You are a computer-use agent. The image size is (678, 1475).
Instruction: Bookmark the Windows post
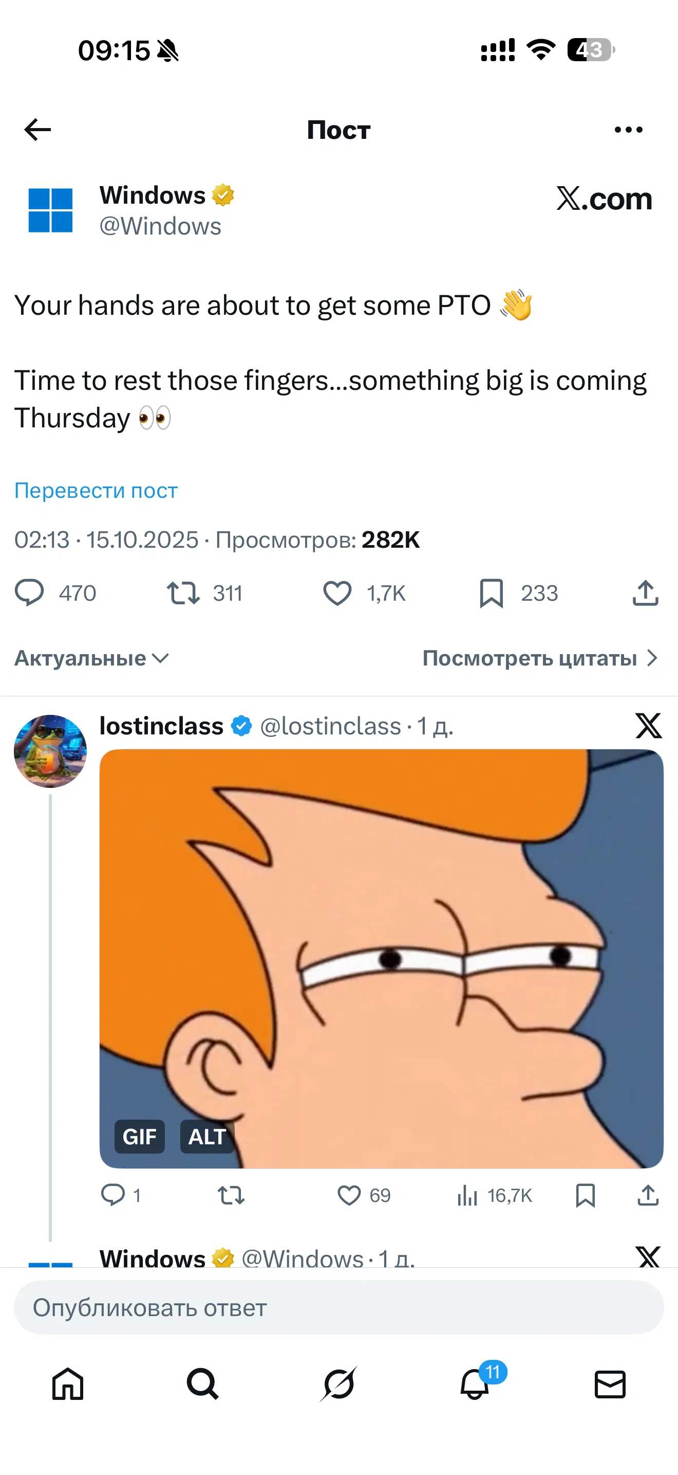(x=491, y=592)
